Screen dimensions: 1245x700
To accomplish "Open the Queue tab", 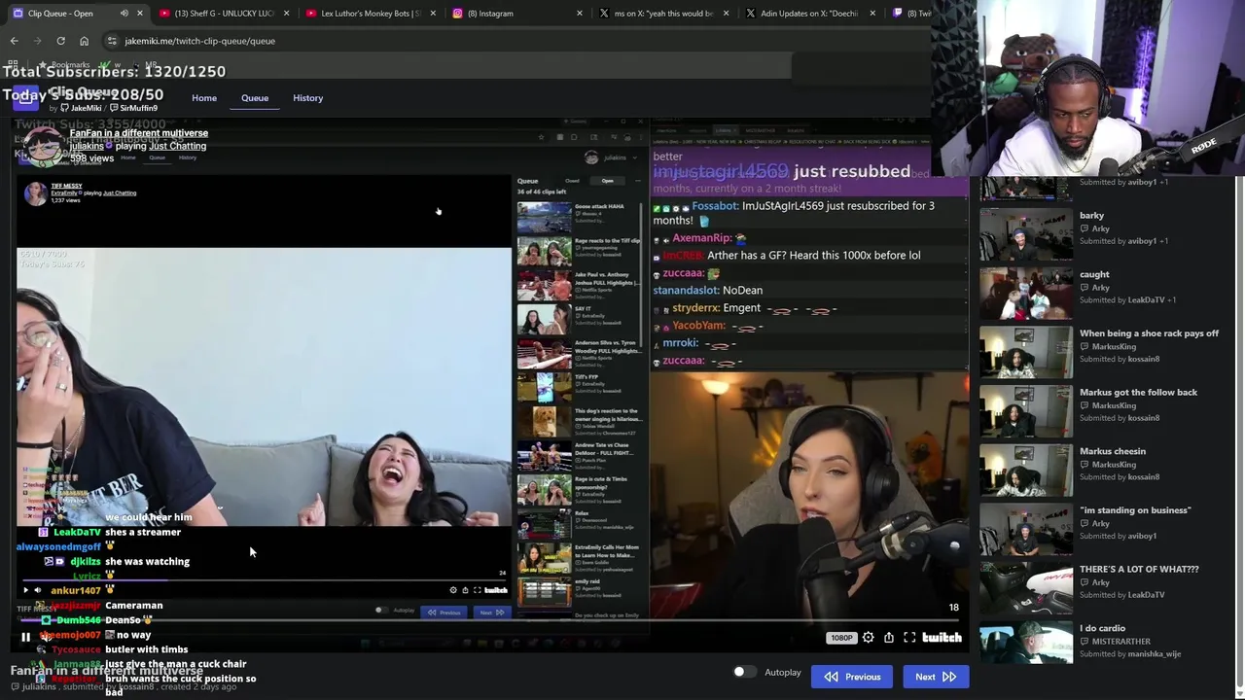I will pos(255,98).
